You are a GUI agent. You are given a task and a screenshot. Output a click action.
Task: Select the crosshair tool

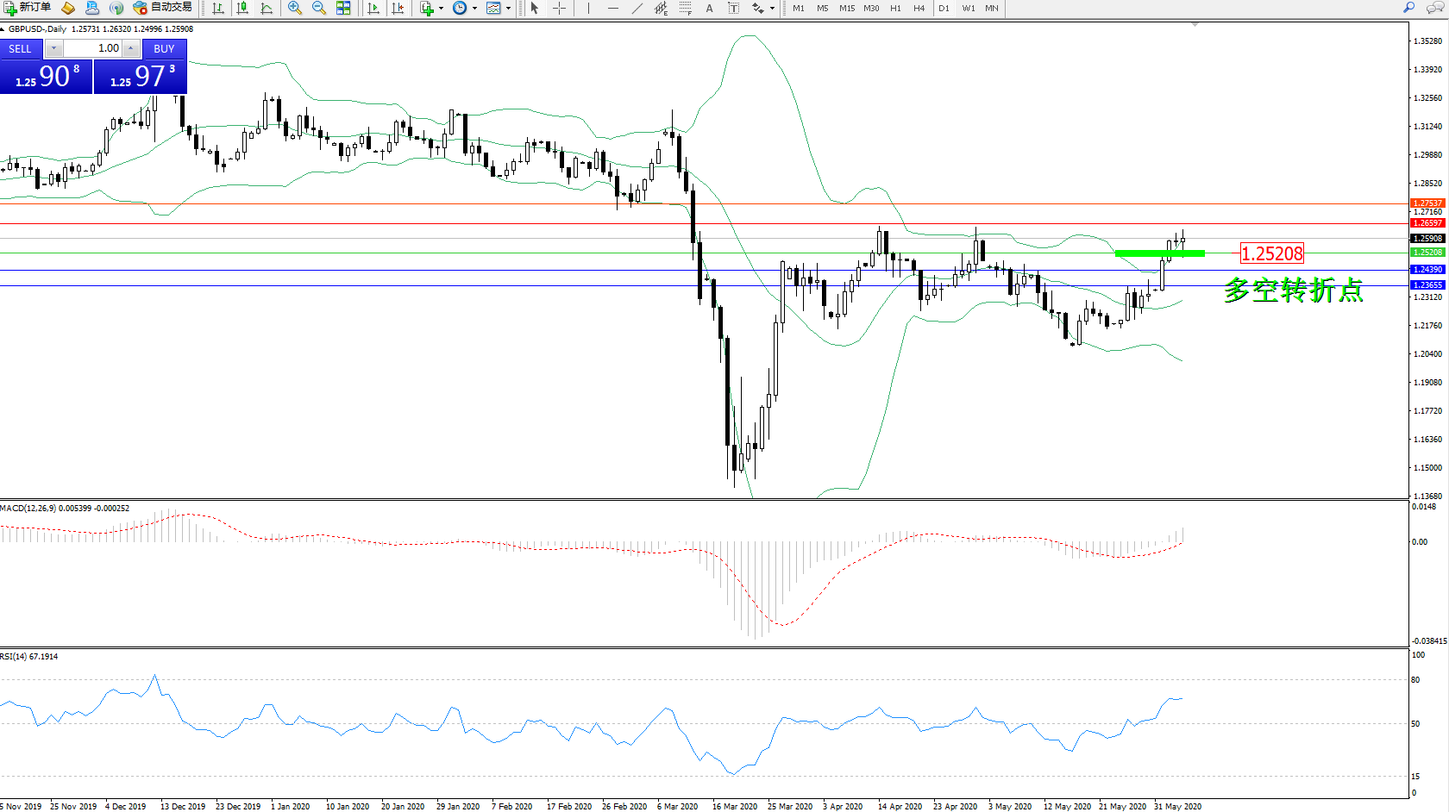(x=559, y=8)
